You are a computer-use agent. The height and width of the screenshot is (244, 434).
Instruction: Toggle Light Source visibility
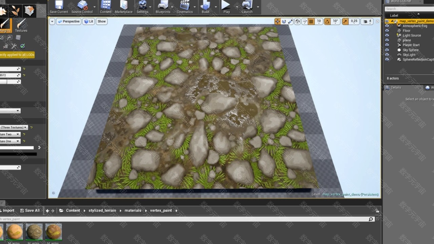click(x=387, y=35)
